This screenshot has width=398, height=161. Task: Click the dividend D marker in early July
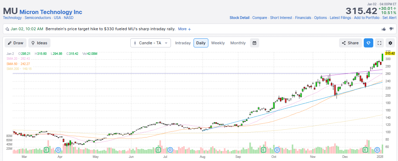170,150
